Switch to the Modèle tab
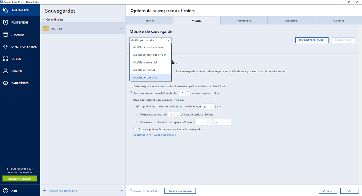Viewport: 362px width, 196px height. [x=197, y=21]
